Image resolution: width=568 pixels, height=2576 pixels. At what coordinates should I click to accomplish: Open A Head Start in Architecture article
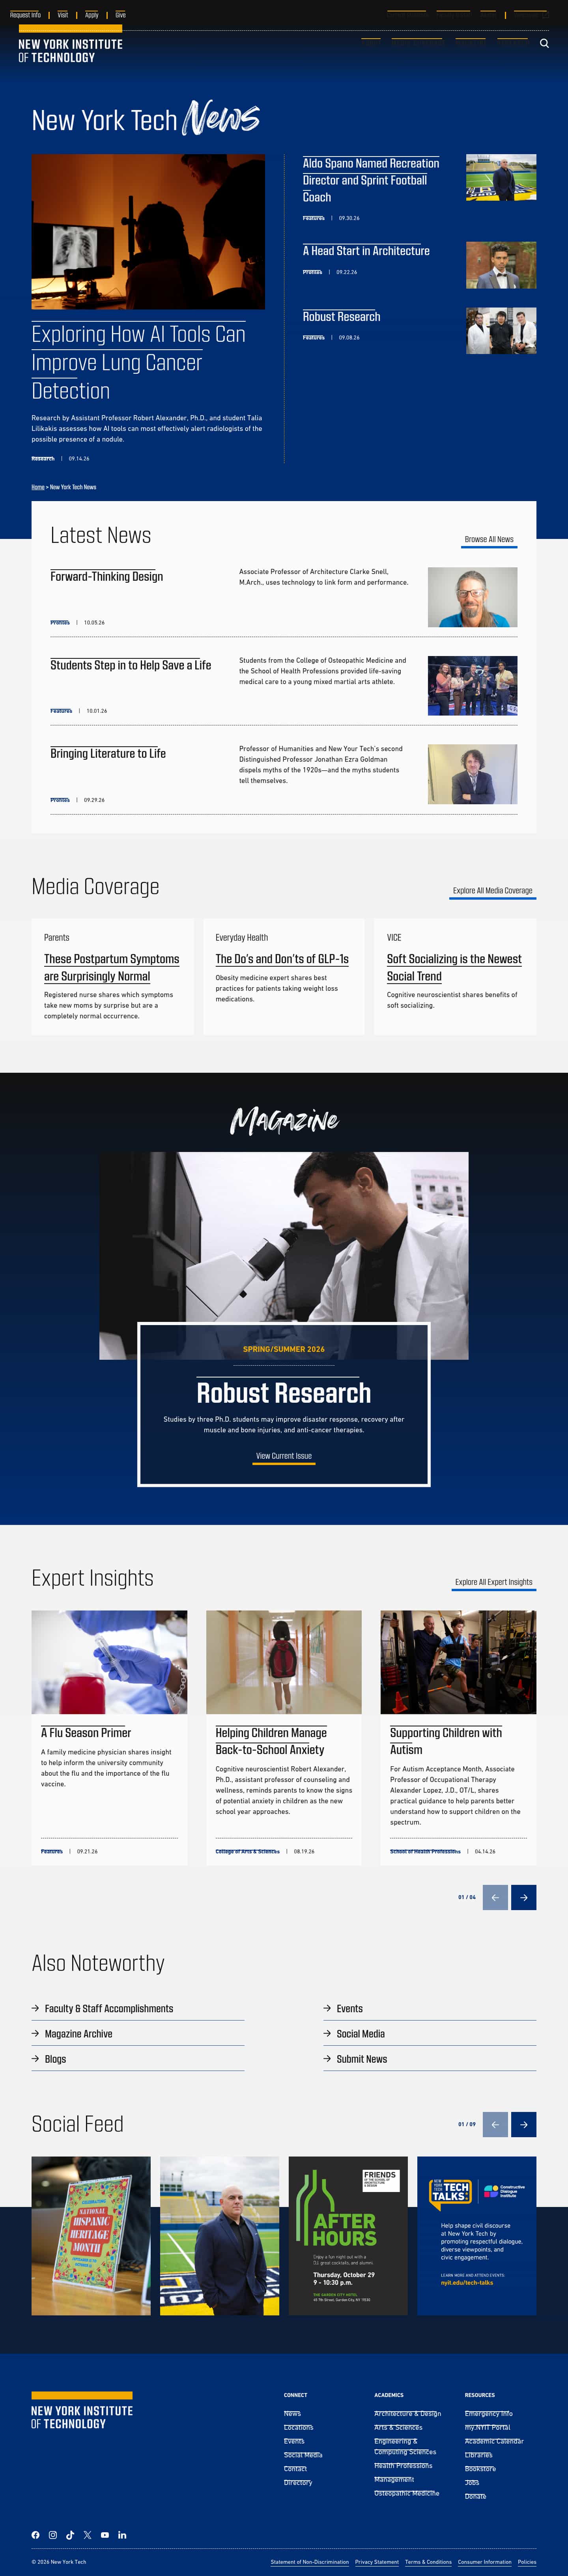click(x=366, y=251)
